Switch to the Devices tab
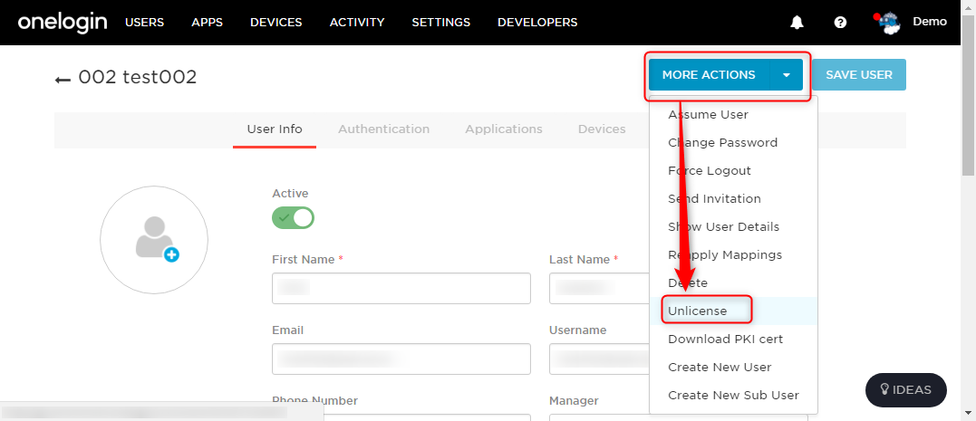Image resolution: width=976 pixels, height=421 pixels. tap(602, 129)
